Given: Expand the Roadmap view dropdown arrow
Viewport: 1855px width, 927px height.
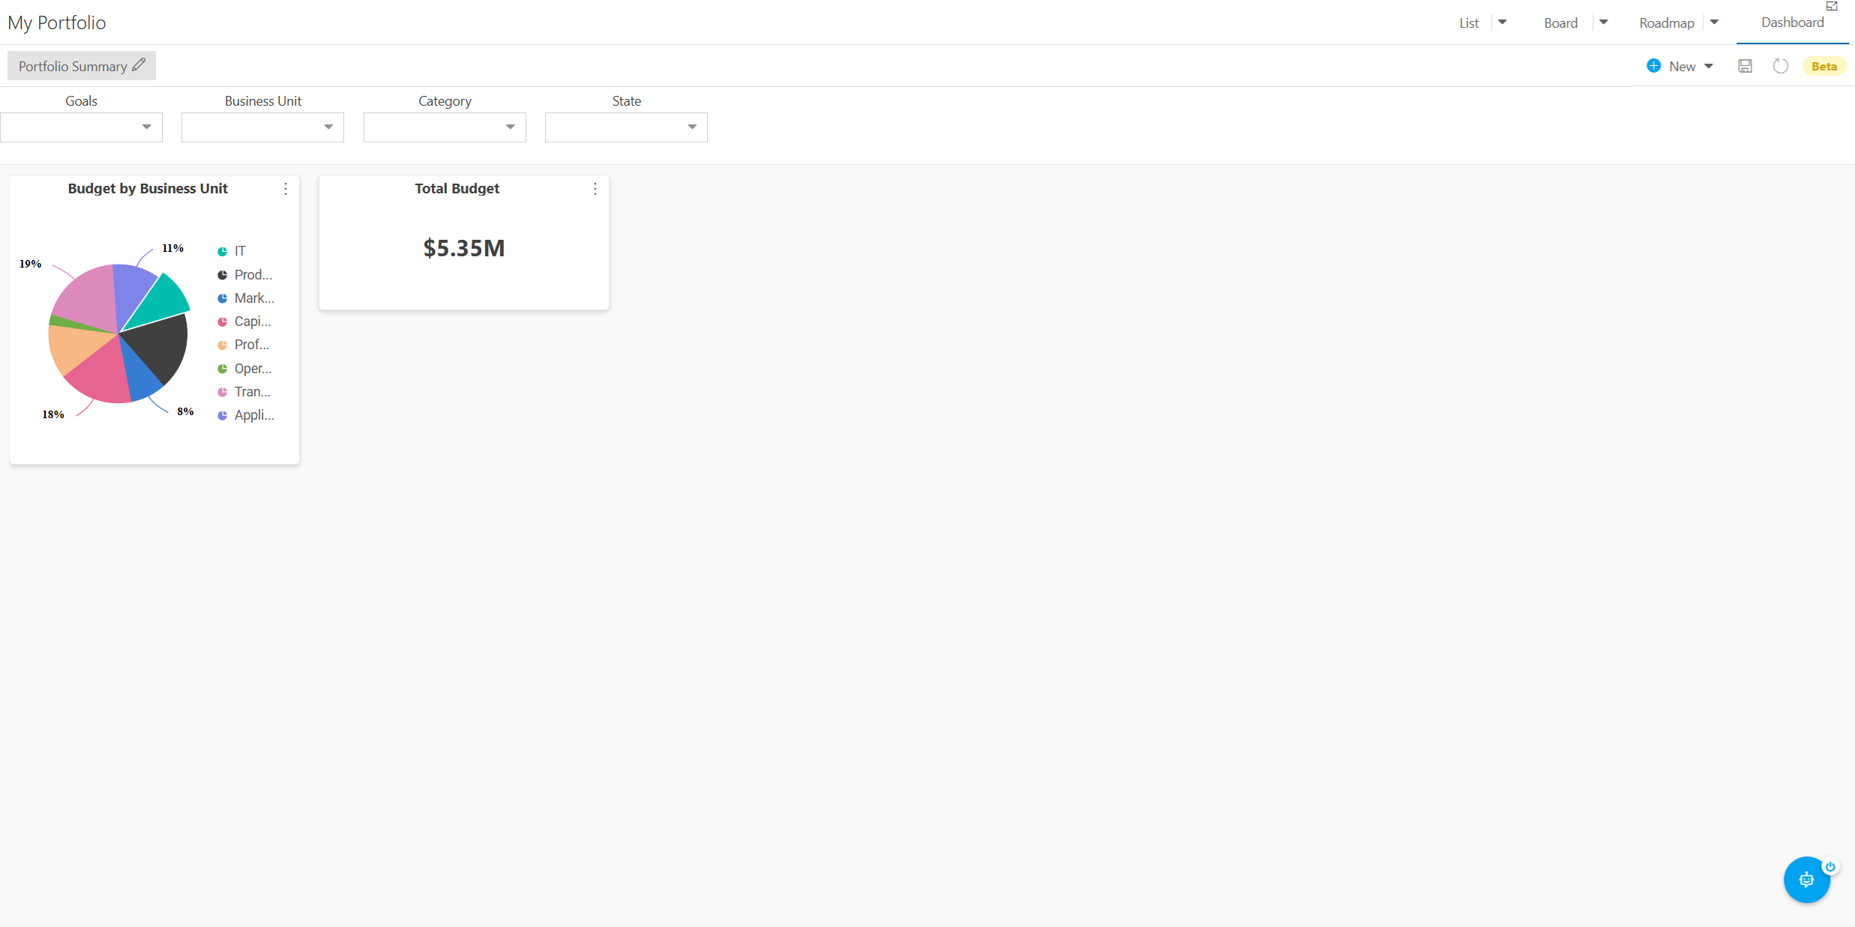Looking at the screenshot, I should coord(1714,22).
